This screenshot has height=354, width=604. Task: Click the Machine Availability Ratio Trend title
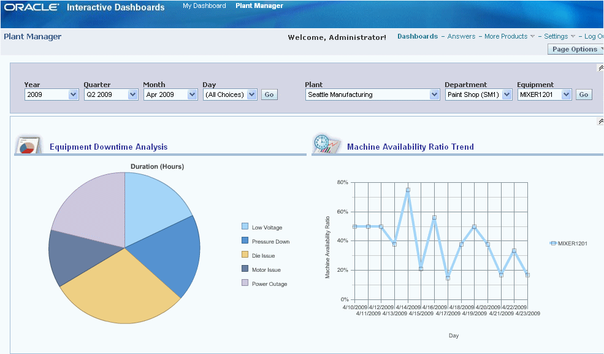410,147
